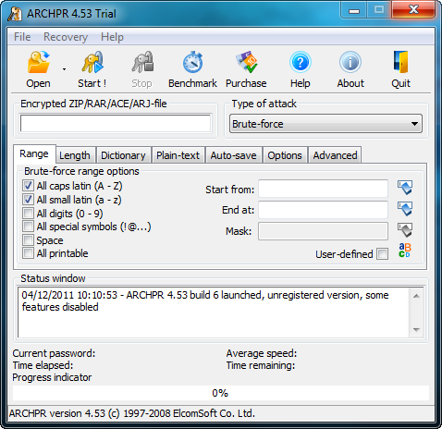Screen dimensions: 442x429
Task: Click the Average speed label
Action: [x=262, y=353]
